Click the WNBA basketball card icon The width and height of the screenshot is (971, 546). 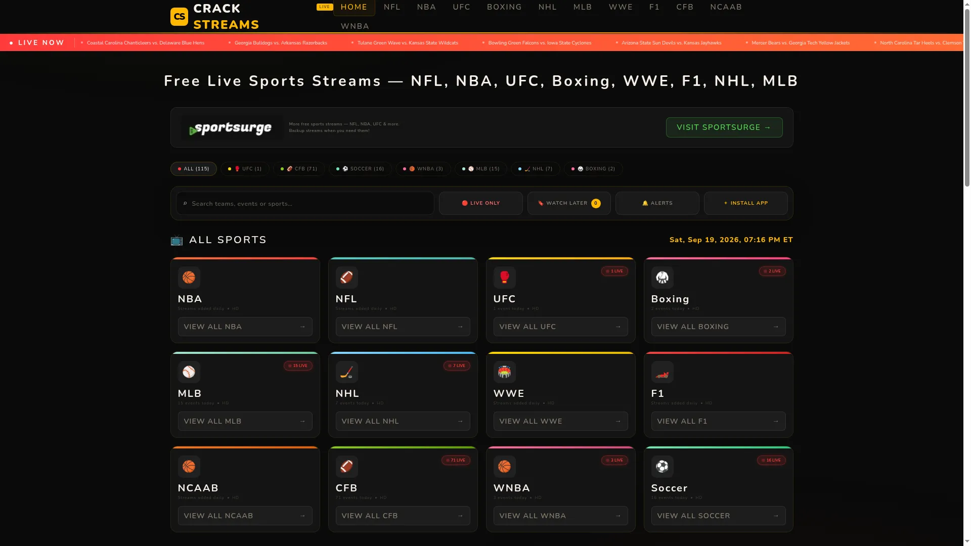[x=505, y=467]
